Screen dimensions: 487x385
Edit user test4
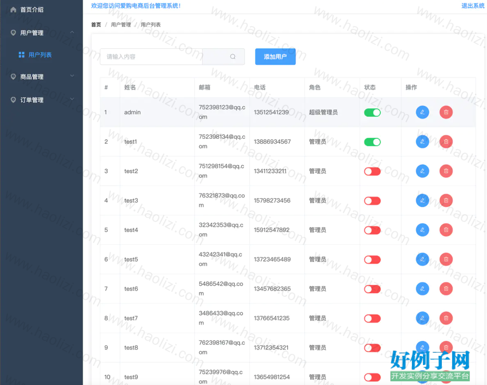[422, 230]
